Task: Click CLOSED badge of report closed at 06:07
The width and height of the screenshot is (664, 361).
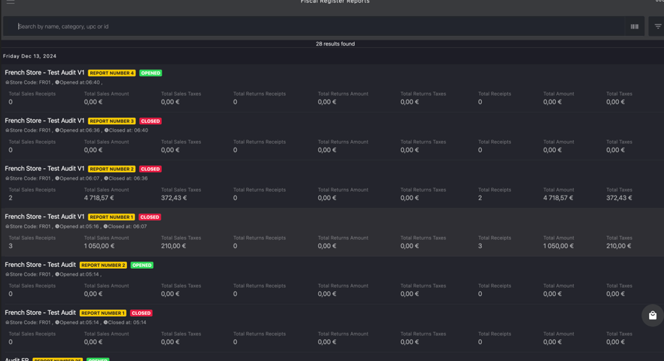Action: pos(150,217)
